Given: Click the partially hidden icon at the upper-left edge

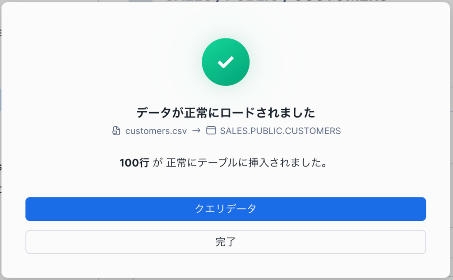Looking at the screenshot, I should pyautogui.click(x=1, y=32).
